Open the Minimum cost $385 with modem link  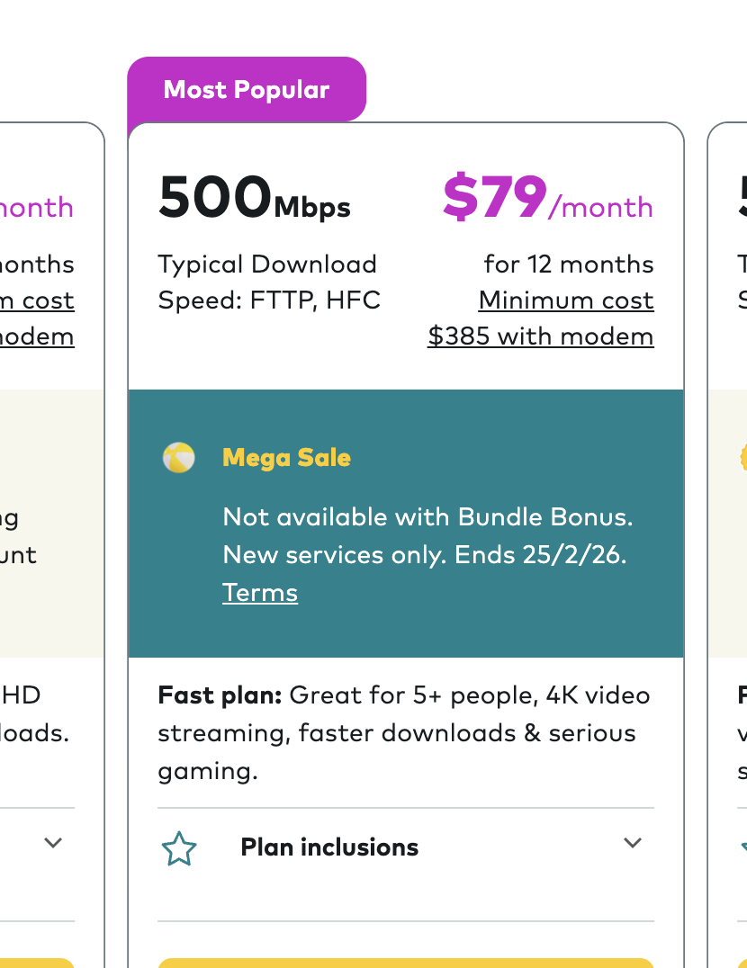pos(541,318)
